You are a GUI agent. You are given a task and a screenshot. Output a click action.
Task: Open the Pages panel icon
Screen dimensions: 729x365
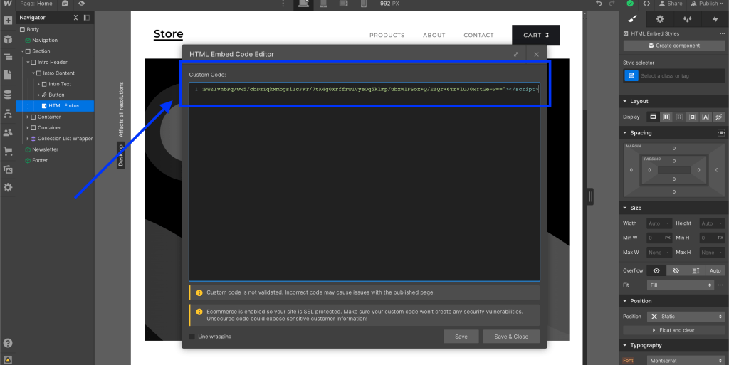coord(8,75)
